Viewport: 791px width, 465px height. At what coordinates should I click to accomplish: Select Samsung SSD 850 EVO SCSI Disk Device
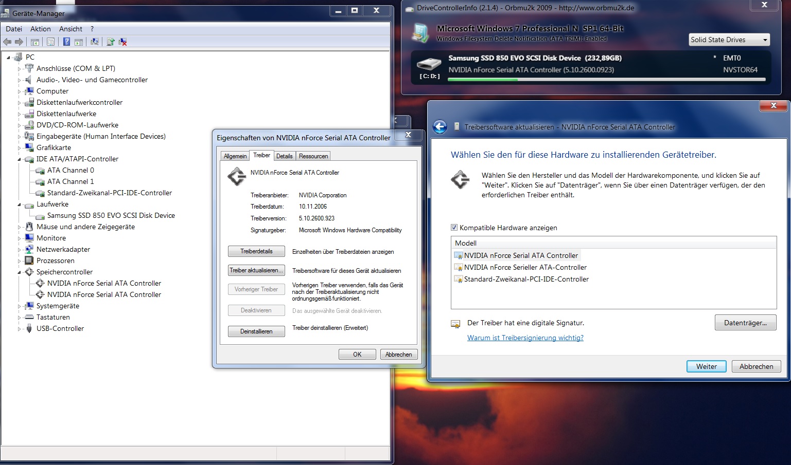tap(111, 215)
